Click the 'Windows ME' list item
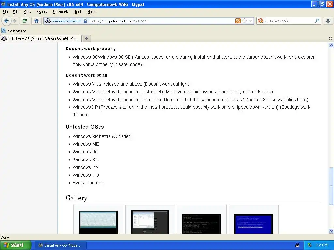The image size is (334, 250). click(86, 144)
